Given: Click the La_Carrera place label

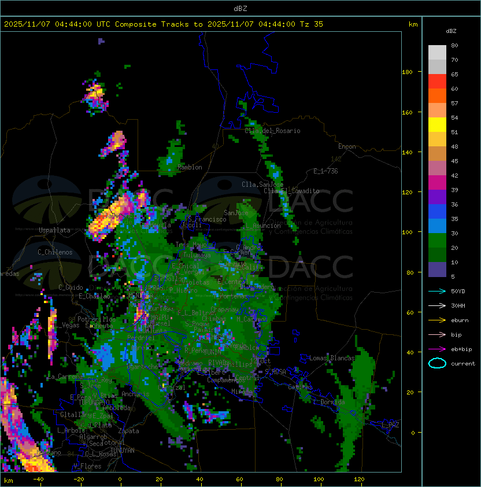Looking at the screenshot, I should tap(65, 377).
